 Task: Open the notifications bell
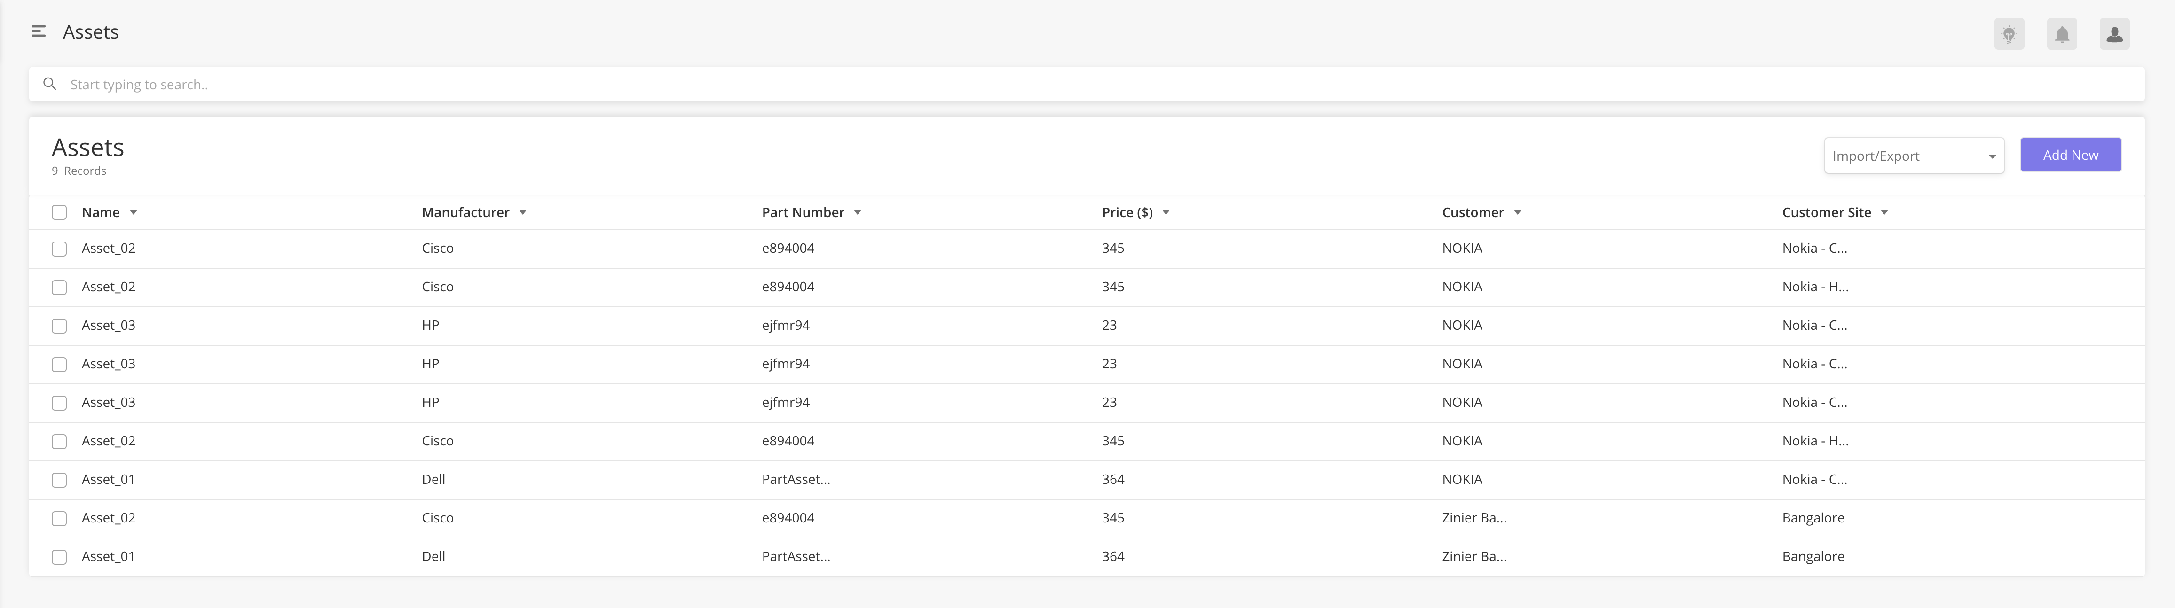coord(2062,35)
